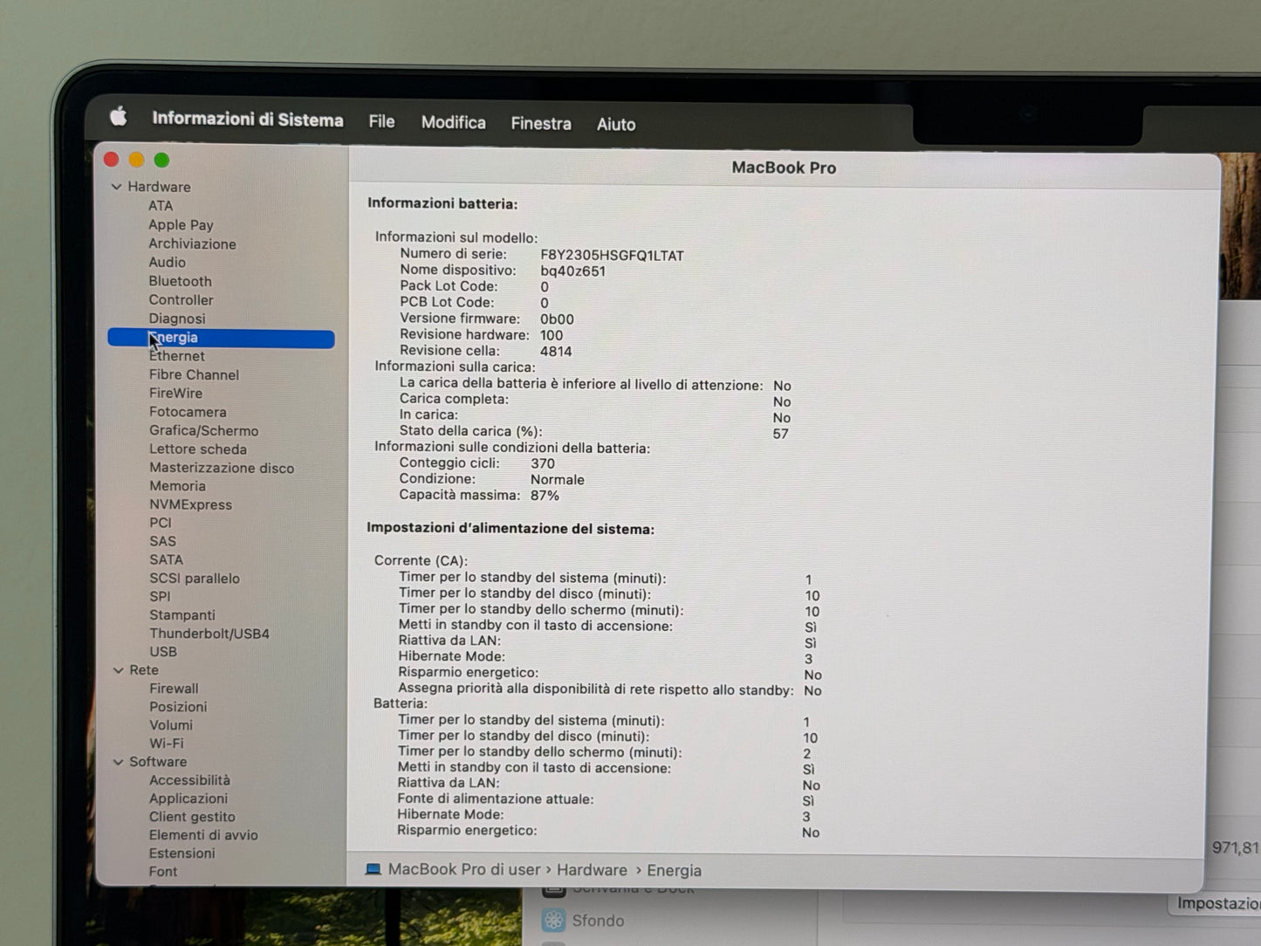Select ATA in the sidebar
Viewport: 1261px width, 946px height.
(161, 206)
